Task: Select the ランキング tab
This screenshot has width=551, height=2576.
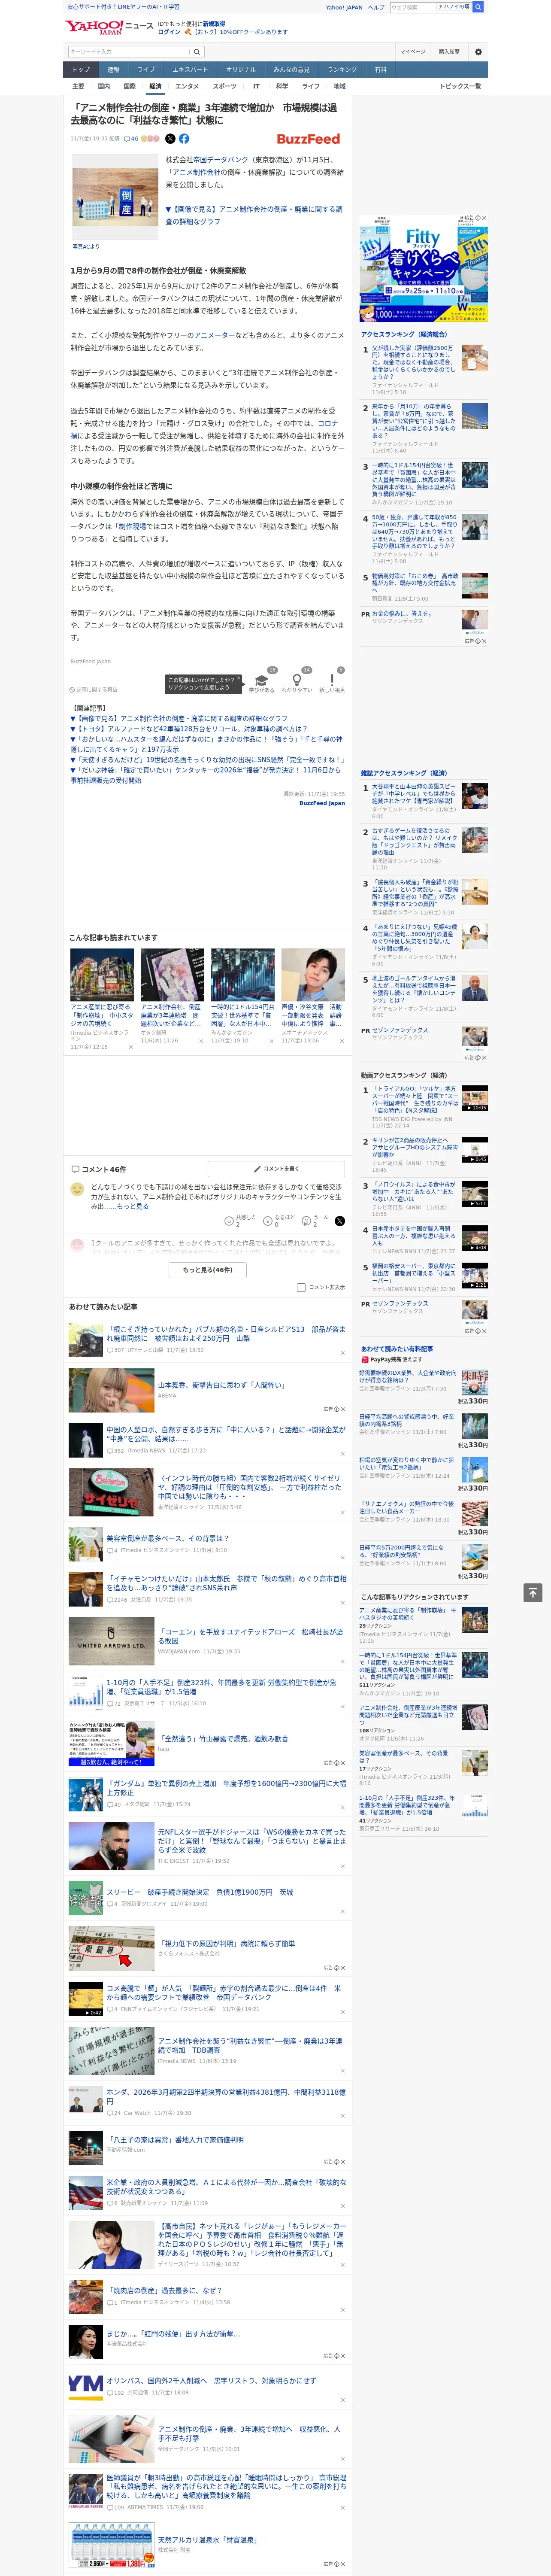Action: [x=342, y=69]
